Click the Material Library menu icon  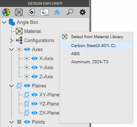click(x=65, y=37)
